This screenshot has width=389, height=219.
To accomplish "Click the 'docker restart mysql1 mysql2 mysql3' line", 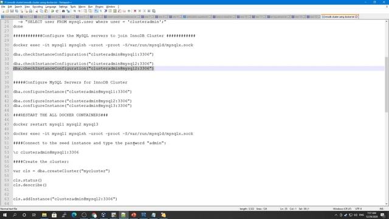I will coord(55,124).
